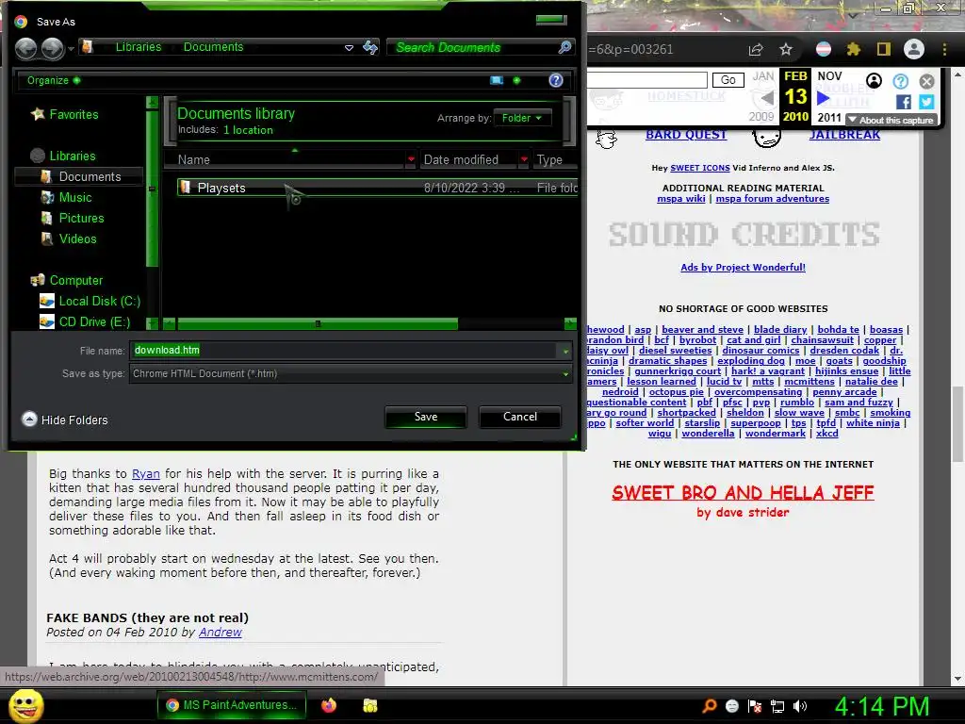
Task: Open the Help icon in Save As dialog
Action: point(556,81)
